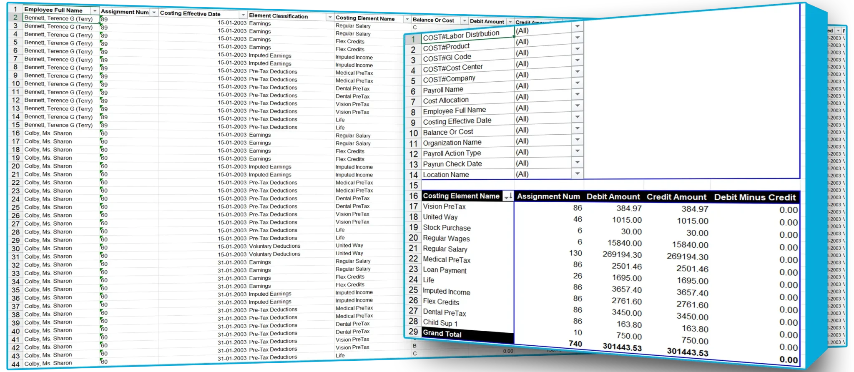Select the Grand Total pivot row label

point(442,334)
